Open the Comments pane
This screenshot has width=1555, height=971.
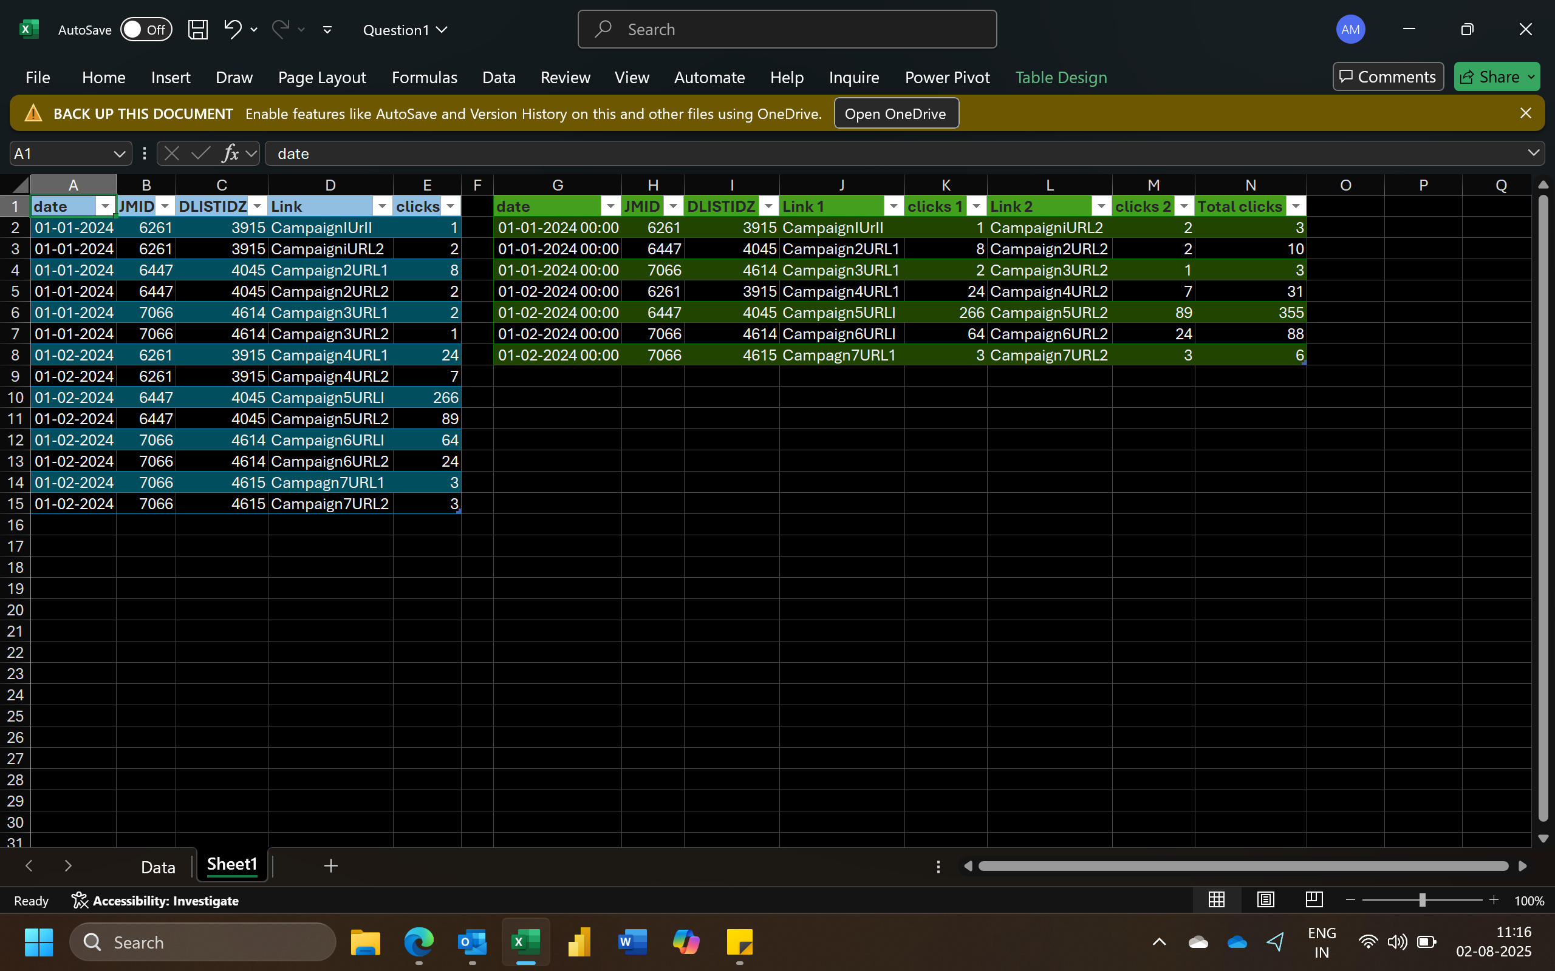[1387, 76]
